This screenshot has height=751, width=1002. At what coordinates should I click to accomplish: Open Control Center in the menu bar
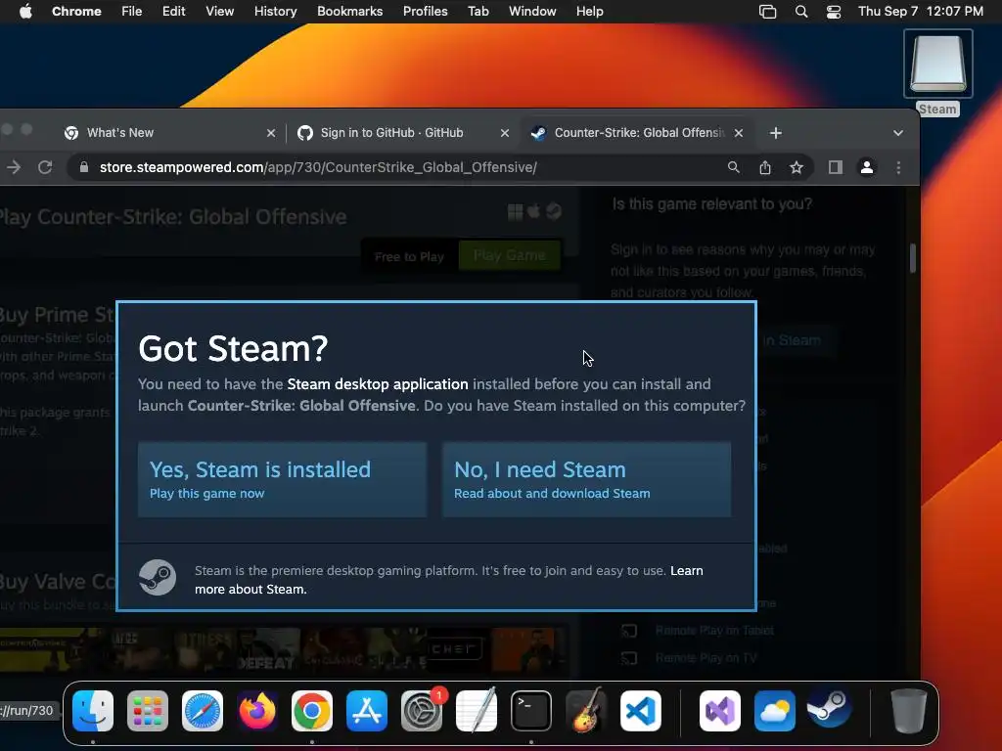point(834,12)
